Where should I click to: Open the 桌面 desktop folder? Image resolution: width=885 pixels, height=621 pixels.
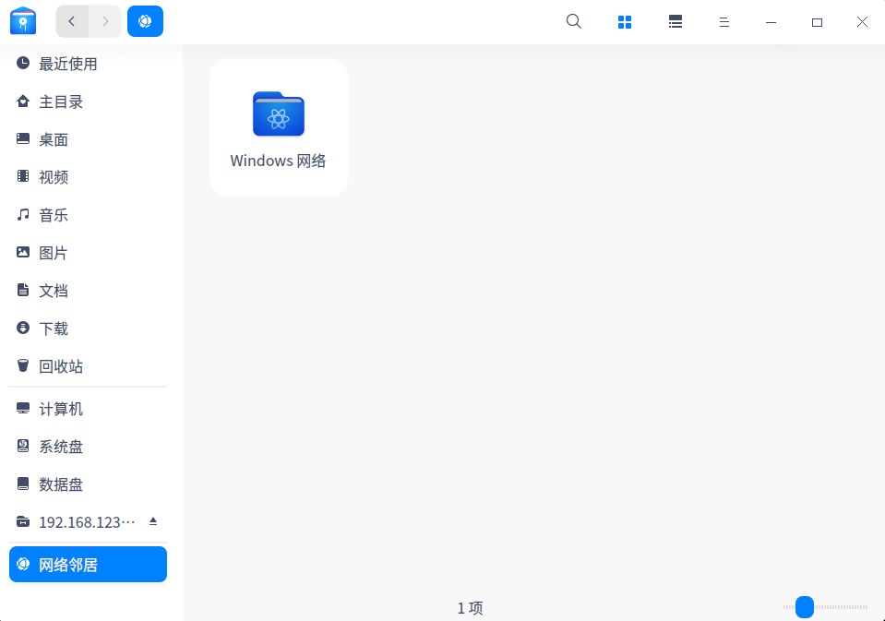click(54, 139)
